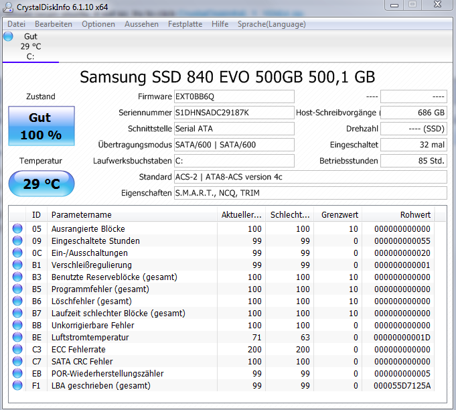Image resolution: width=456 pixels, height=410 pixels.
Task: Click status orb of ECC Fehlerrate row
Action: click(x=17, y=349)
